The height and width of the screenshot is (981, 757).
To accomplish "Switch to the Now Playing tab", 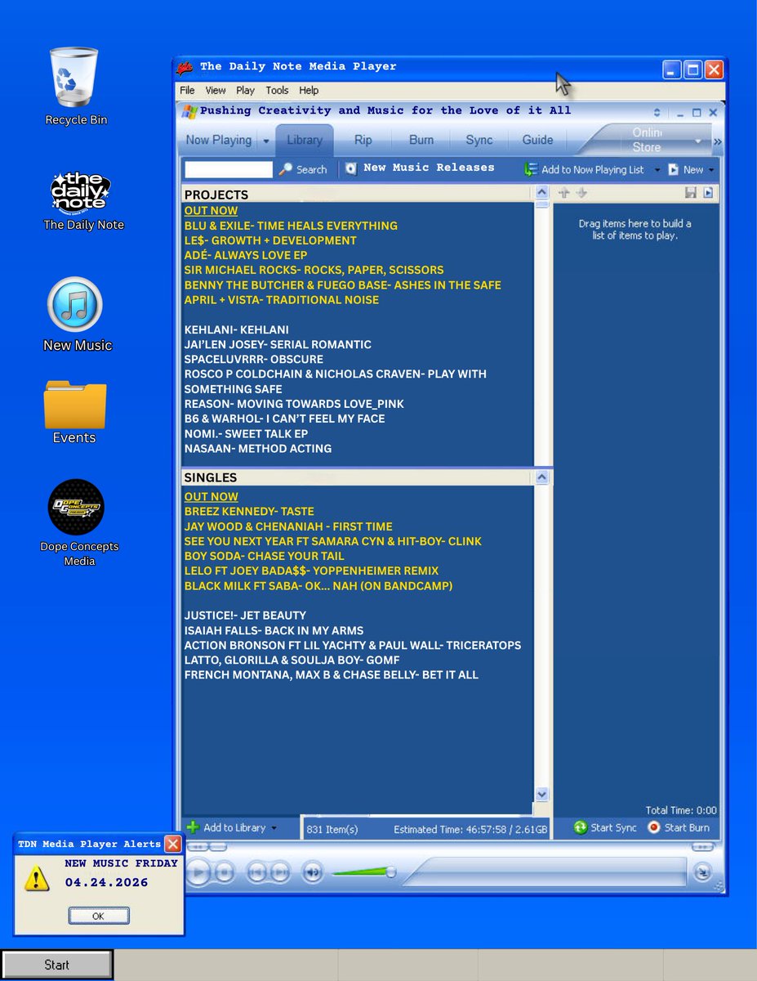I will 218,140.
